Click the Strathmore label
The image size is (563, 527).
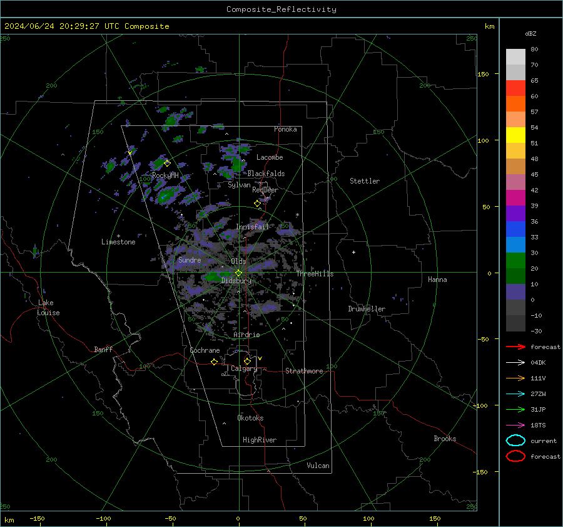pos(304,371)
